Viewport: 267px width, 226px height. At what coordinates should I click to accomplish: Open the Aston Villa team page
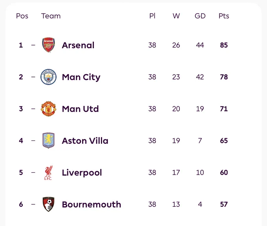pos(85,141)
